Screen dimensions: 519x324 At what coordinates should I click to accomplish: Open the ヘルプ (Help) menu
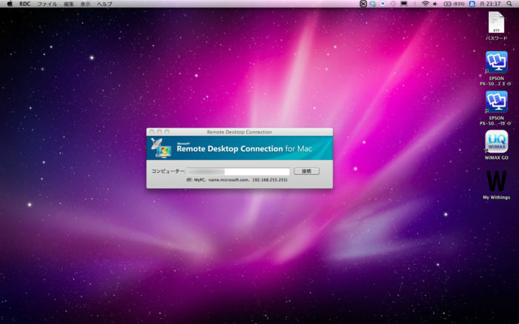[x=105, y=4]
